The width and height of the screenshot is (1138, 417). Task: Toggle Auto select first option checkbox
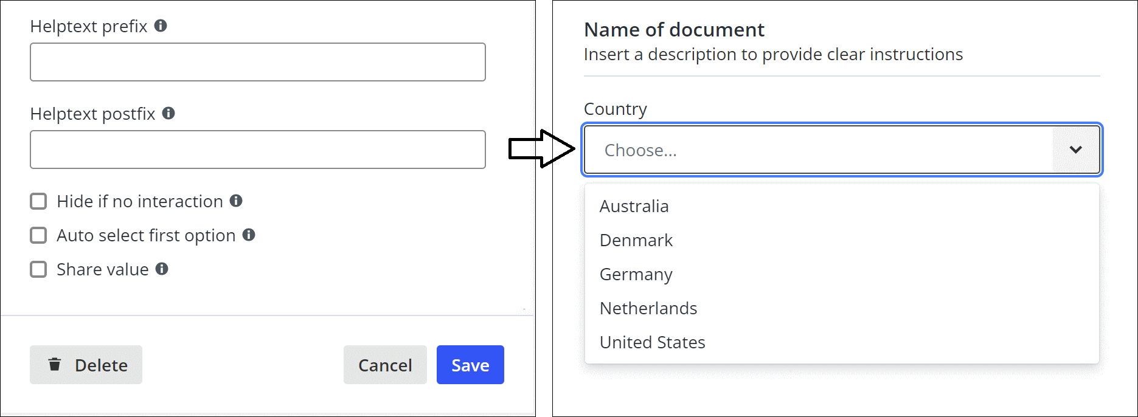[x=38, y=235]
